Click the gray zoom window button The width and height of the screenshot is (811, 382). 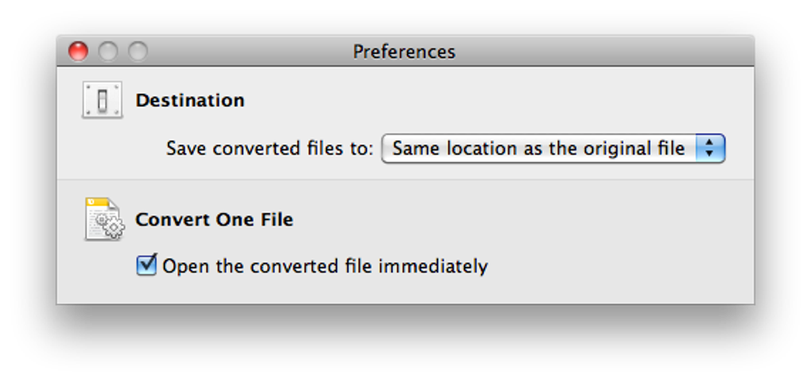[x=138, y=52]
